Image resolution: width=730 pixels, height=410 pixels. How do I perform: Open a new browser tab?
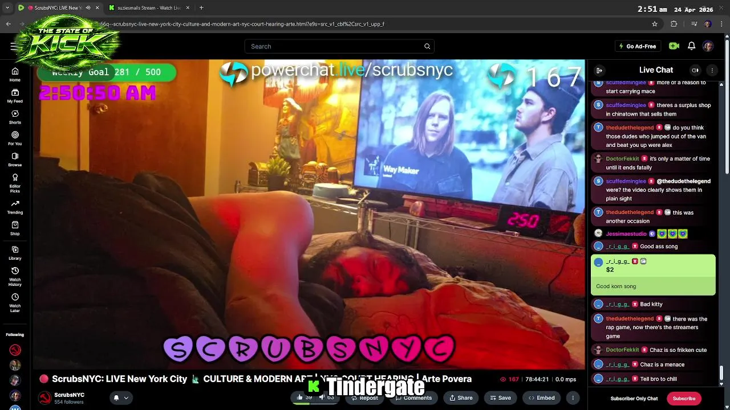201,8
